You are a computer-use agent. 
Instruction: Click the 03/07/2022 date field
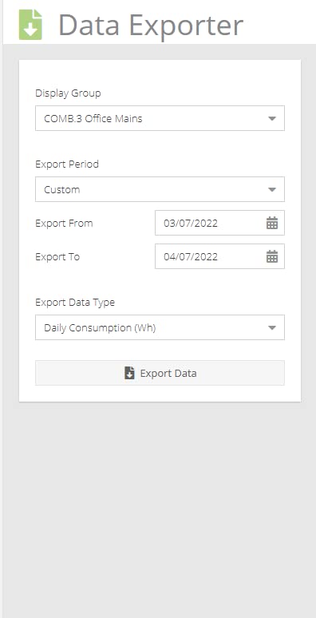[220, 223]
